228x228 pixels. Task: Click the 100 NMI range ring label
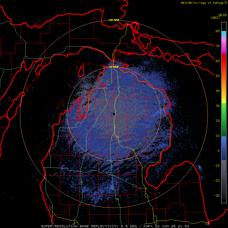[114, 20]
